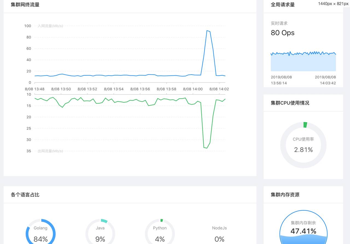The height and width of the screenshot is (244, 350).
Task: Click the 入网流量(Mb/s) axis label
Action: click(50, 26)
